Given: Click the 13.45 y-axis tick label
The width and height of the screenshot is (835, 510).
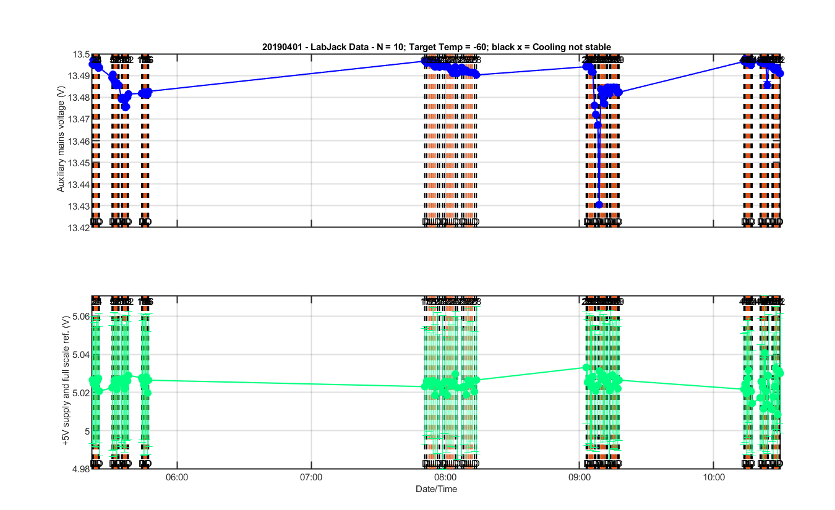Looking at the screenshot, I should coord(79,163).
